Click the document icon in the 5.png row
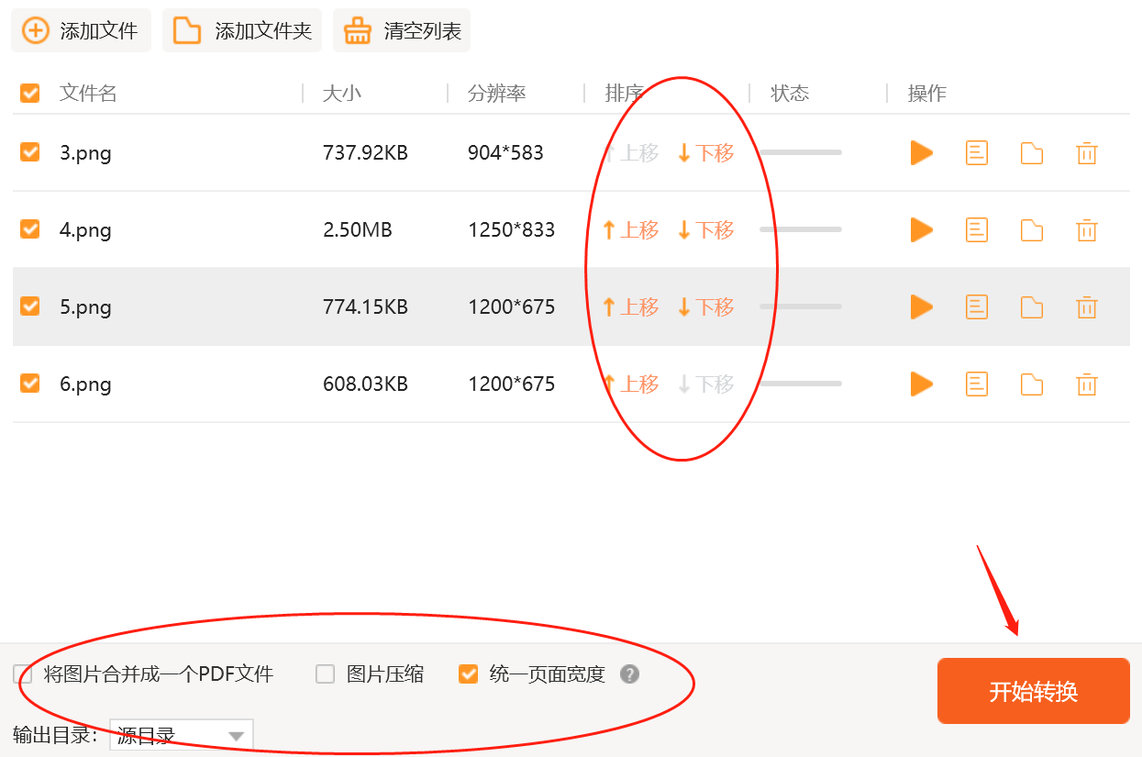 point(976,306)
